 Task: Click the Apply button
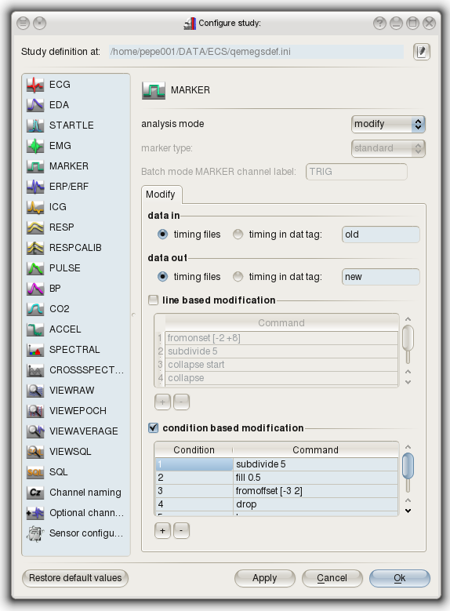(265, 578)
